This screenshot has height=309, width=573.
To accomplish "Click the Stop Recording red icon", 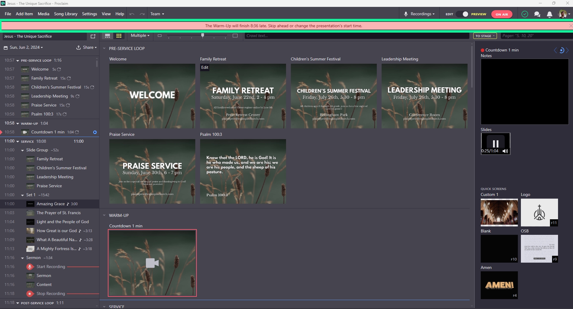I will tap(30, 293).
